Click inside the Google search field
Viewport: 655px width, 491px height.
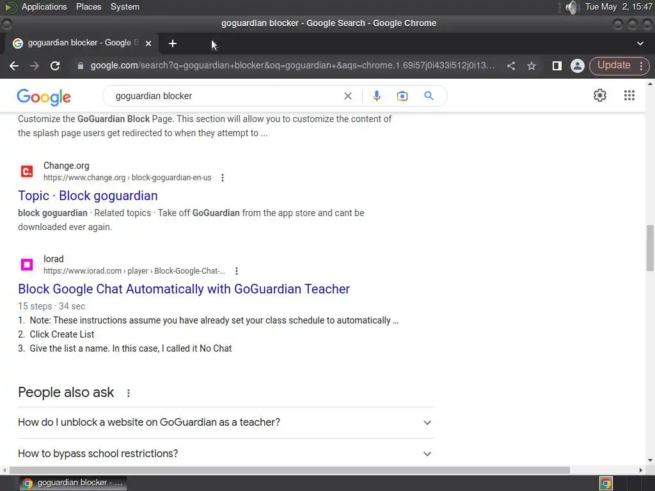(226, 96)
